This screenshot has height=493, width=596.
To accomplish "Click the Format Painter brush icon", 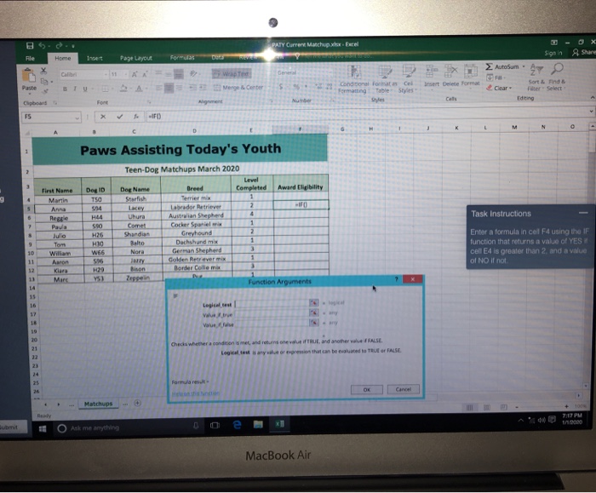I will coord(45,91).
